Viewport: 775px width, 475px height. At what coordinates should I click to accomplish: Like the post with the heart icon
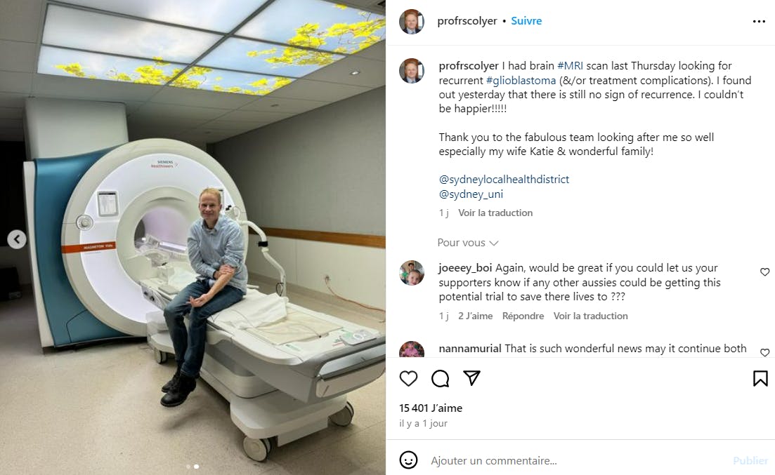pyautogui.click(x=408, y=379)
